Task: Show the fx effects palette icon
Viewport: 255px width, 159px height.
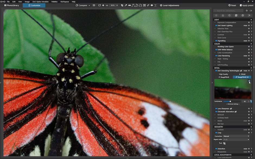Action: click(x=249, y=15)
